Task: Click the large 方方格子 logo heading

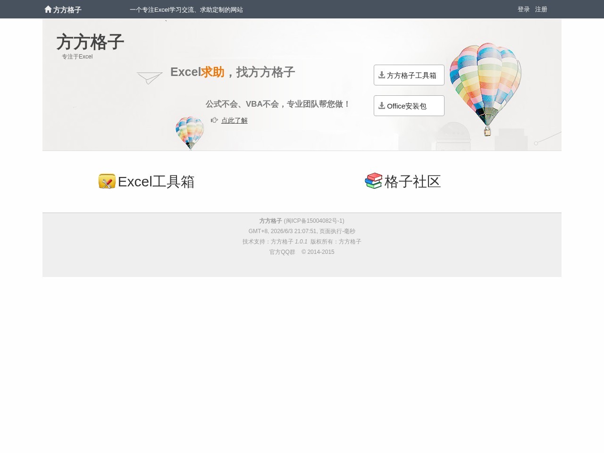Action: click(x=90, y=42)
